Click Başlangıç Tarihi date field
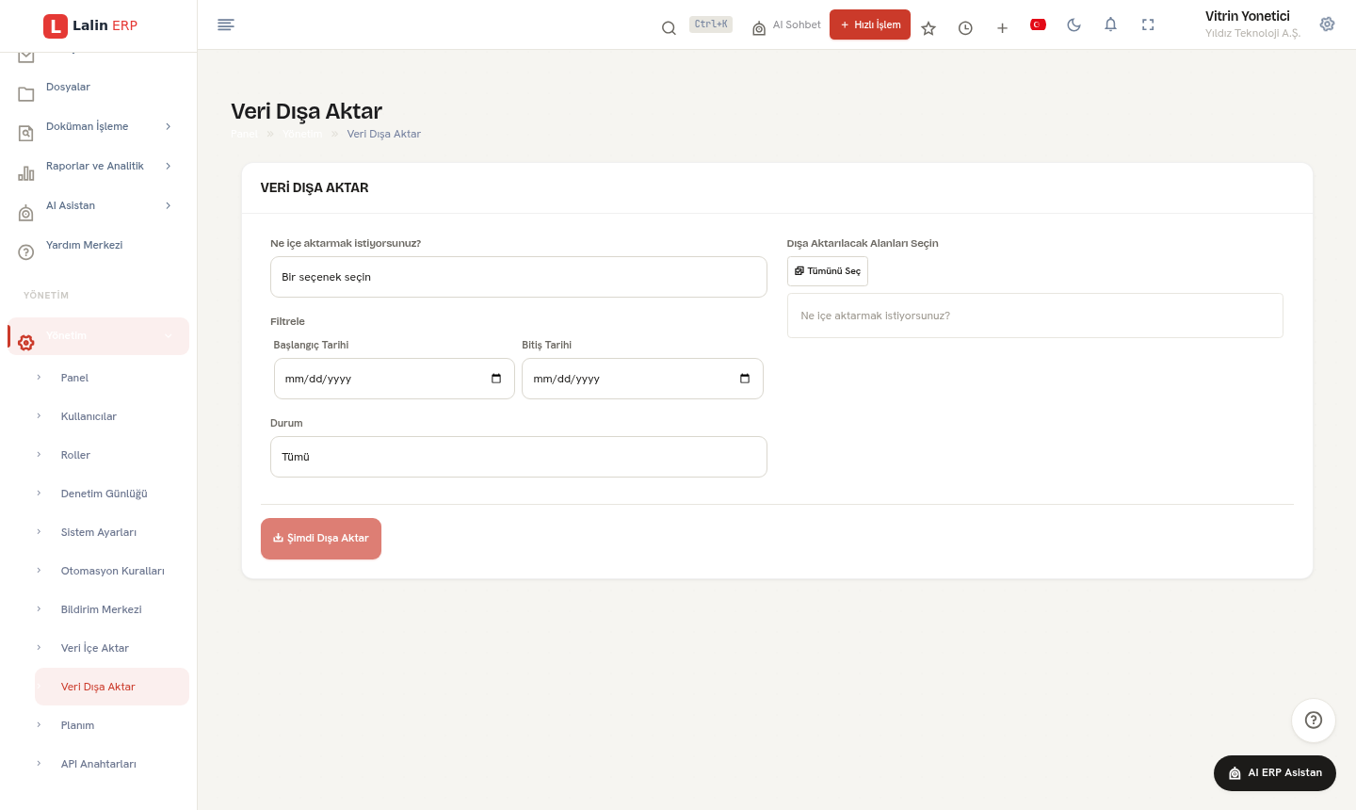Screen dimensions: 1356x810 pos(395,379)
